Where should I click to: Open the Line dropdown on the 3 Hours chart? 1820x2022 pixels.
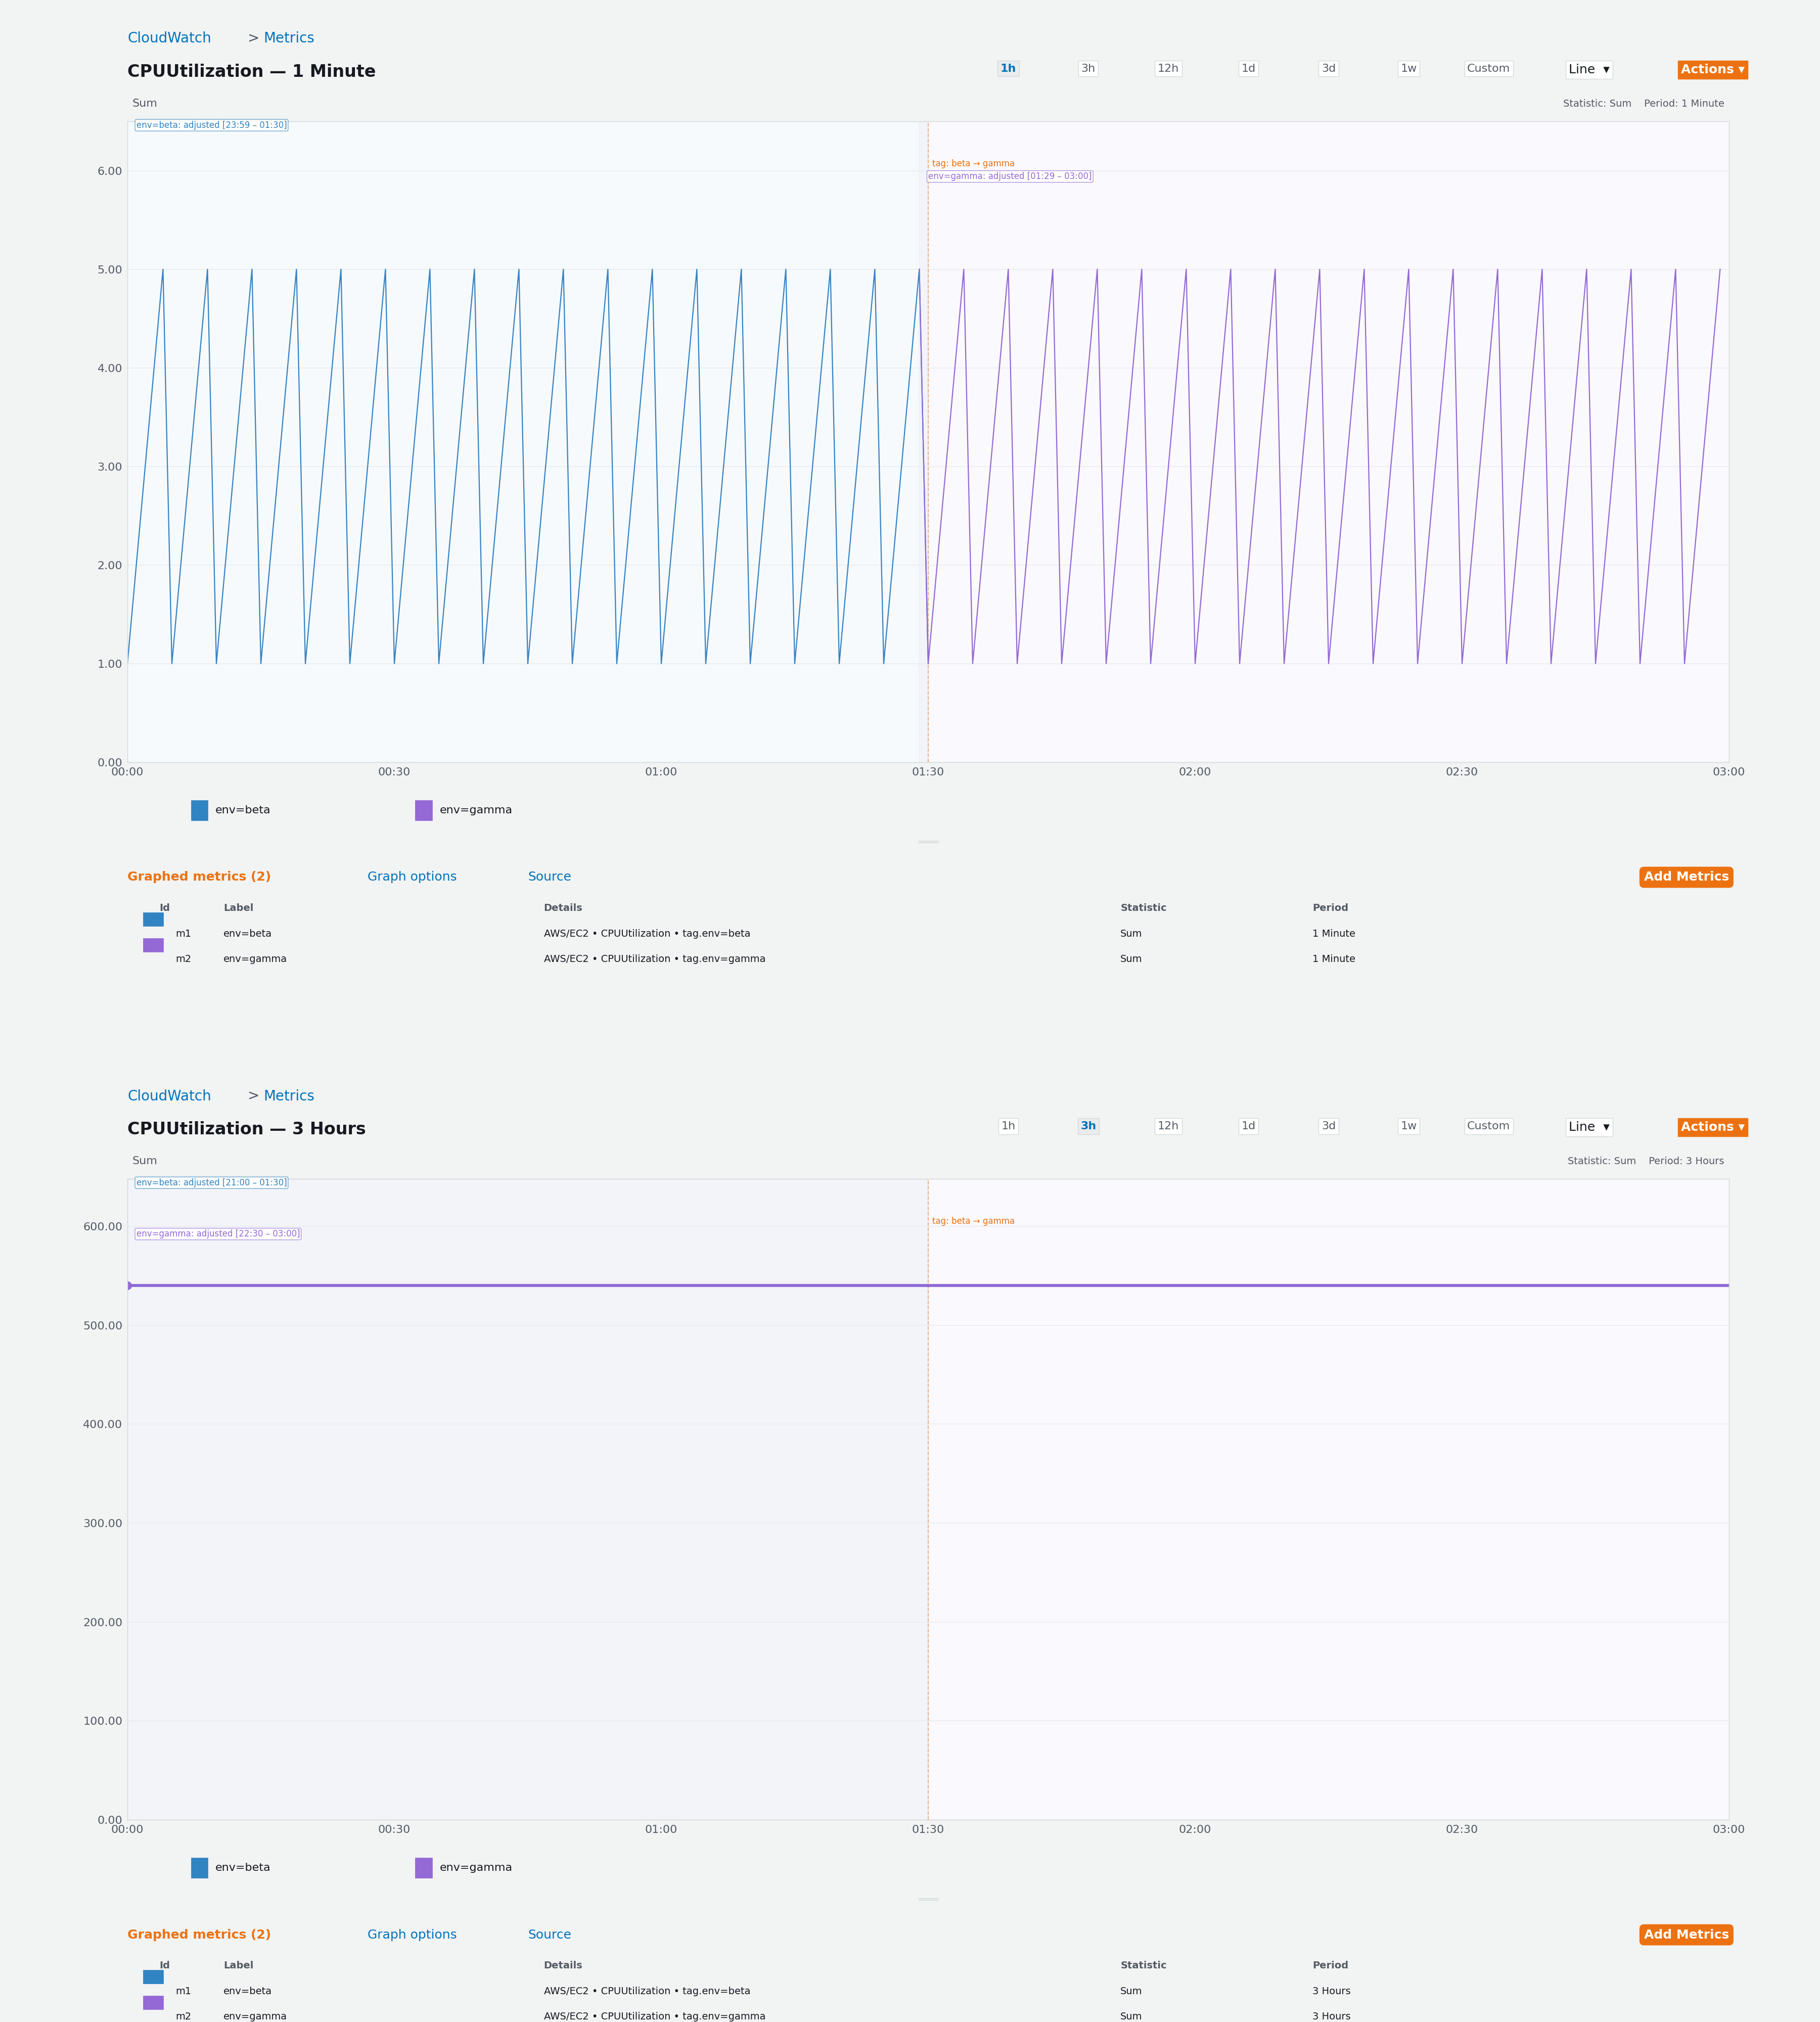coord(1588,1126)
